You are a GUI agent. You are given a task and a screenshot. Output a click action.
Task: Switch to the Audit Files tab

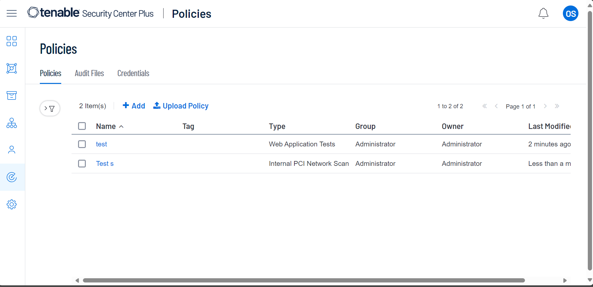point(89,74)
